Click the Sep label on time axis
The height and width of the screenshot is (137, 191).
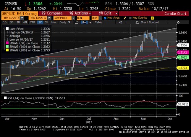click(143, 119)
